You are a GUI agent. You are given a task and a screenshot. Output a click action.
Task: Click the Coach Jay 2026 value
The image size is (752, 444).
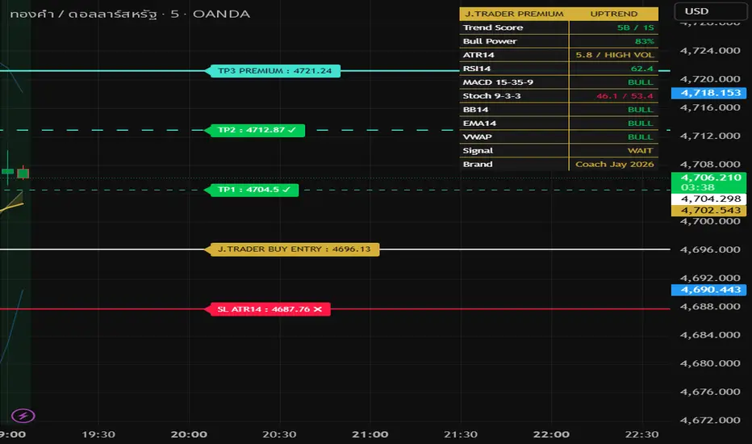click(615, 164)
